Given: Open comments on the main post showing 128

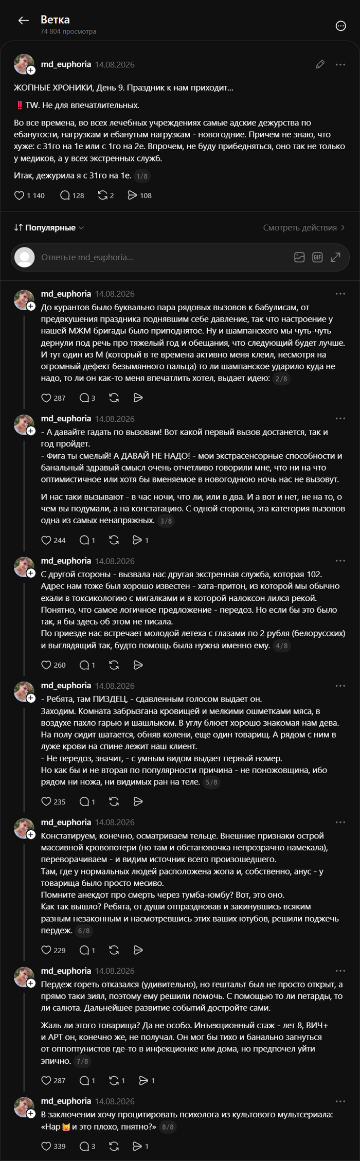Looking at the screenshot, I should 72,195.
